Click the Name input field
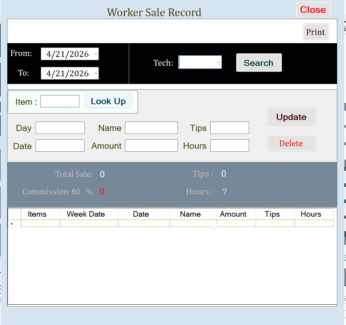346x325 pixels. tap(151, 127)
